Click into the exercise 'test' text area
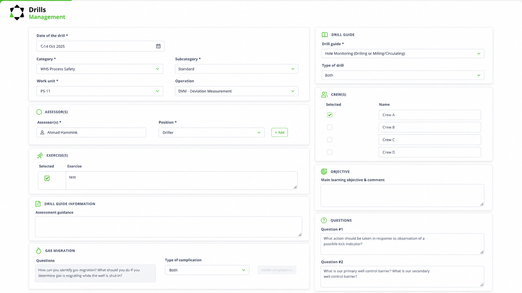 click(181, 180)
